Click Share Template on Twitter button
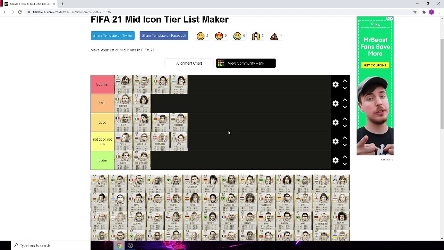444x250 pixels. [x=112, y=35]
